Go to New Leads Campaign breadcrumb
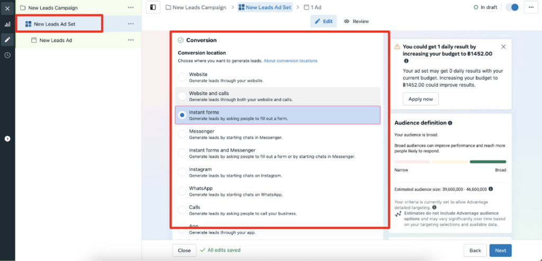 pyautogui.click(x=196, y=7)
